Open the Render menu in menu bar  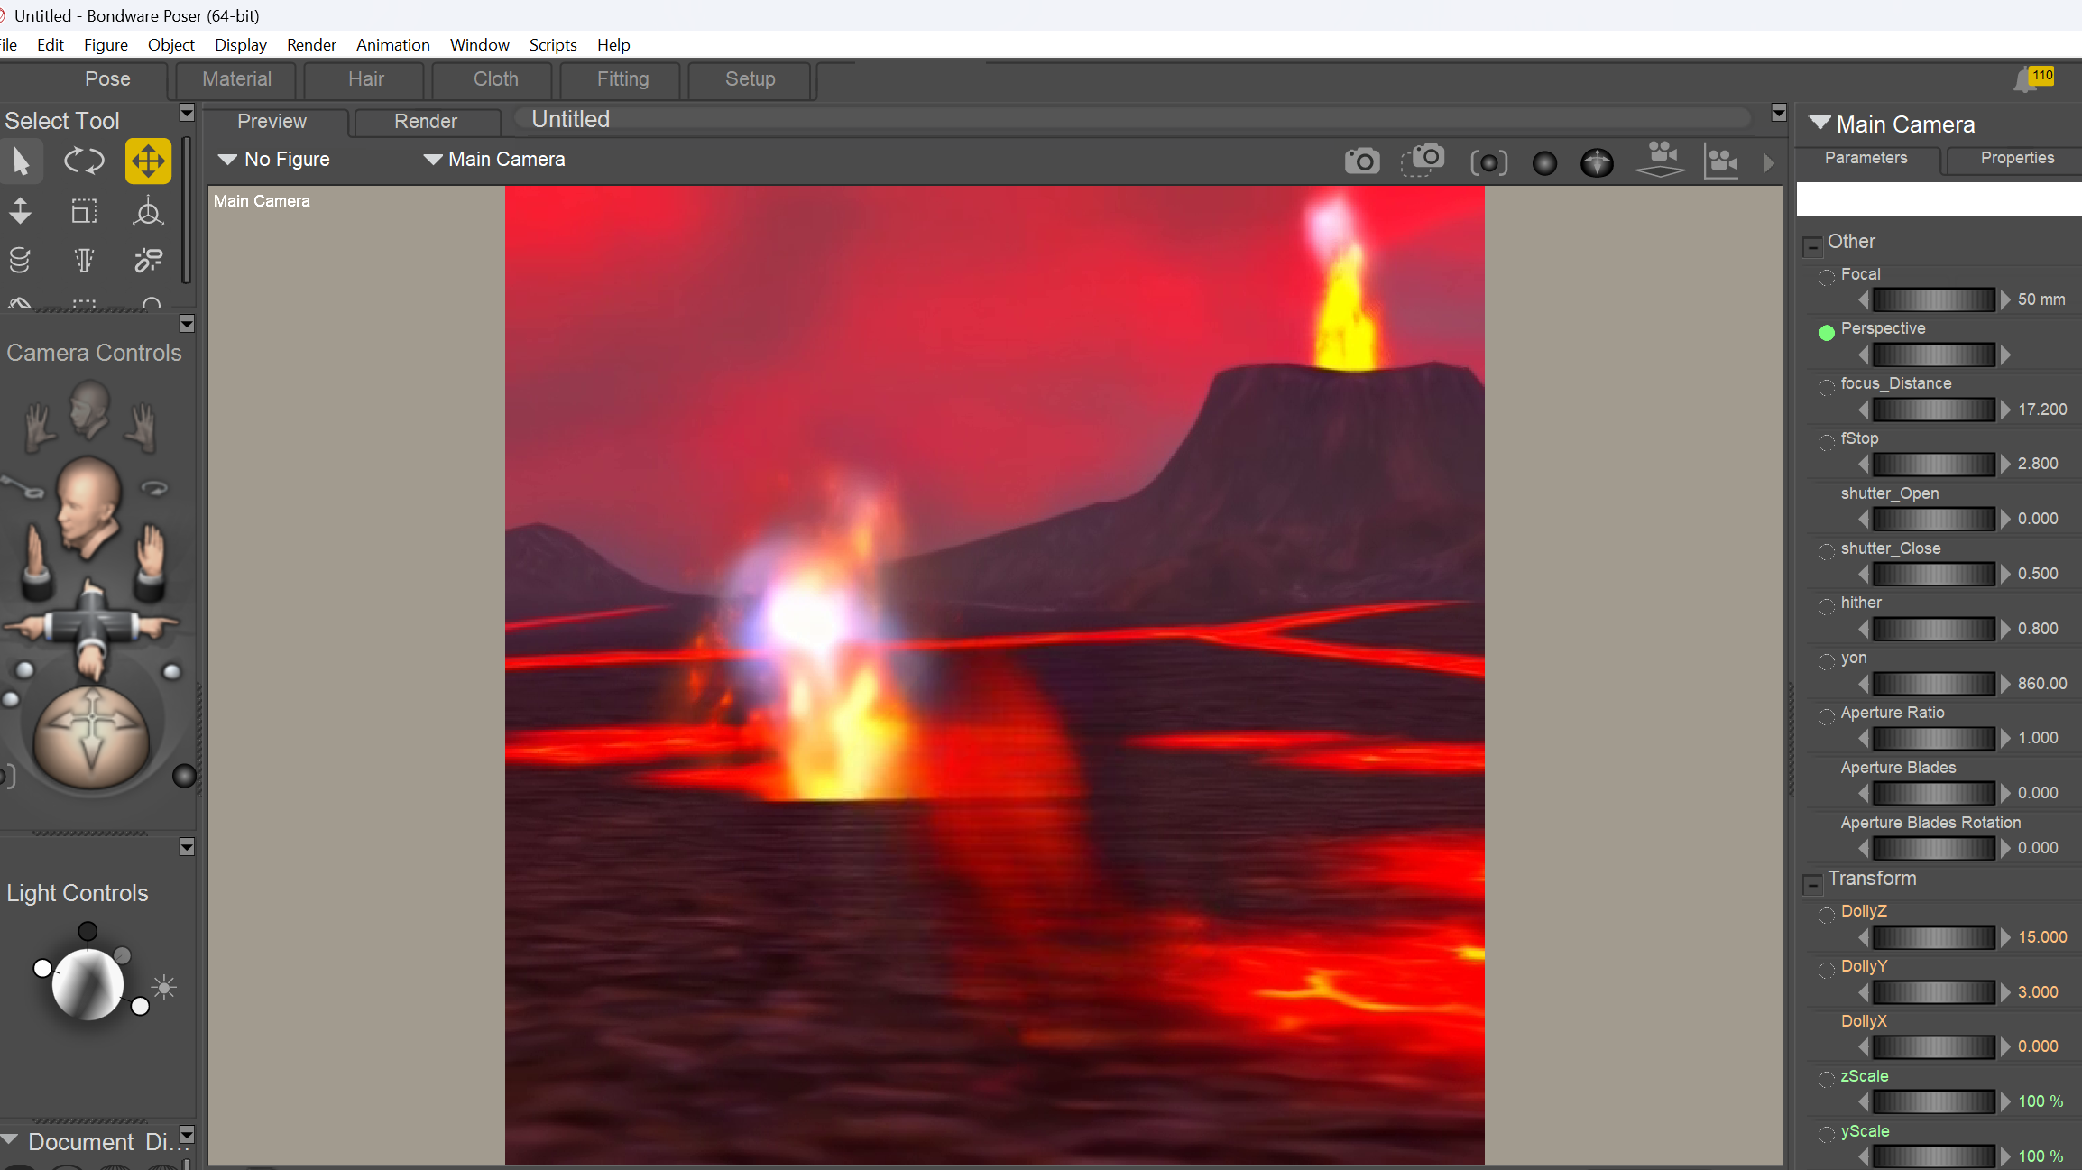pos(311,45)
